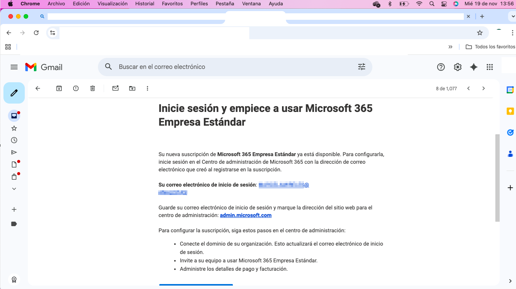Mark this email as unread
Image resolution: width=516 pixels, height=289 pixels.
[x=115, y=88]
